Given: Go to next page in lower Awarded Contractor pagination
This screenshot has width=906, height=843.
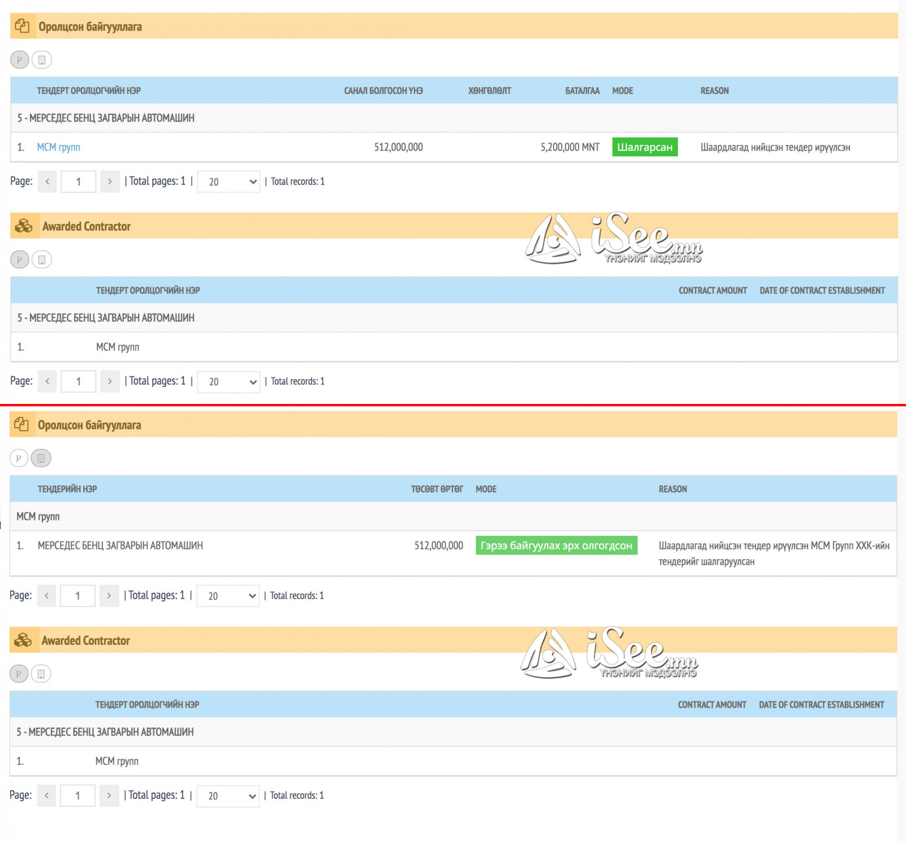Looking at the screenshot, I should [109, 795].
